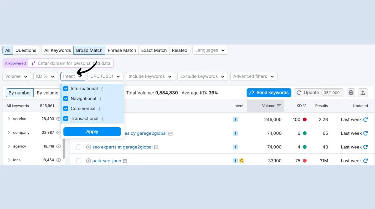
Task: Uncheck the Informational checkbox
Action: pos(66,89)
